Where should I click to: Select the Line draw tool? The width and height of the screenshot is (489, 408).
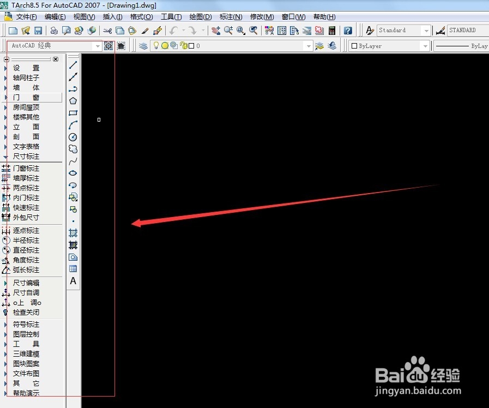[x=73, y=65]
